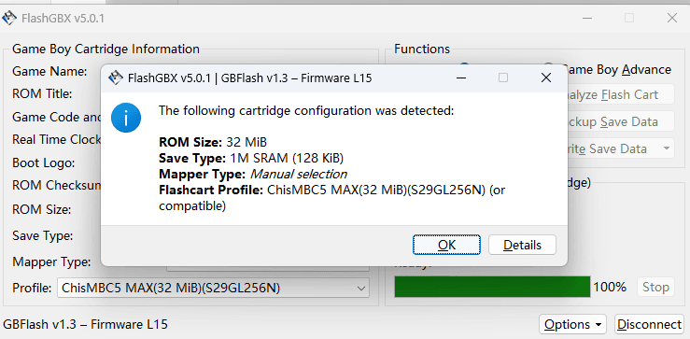
Task: Click the Stop button beside progress bar
Action: pyautogui.click(x=655, y=287)
